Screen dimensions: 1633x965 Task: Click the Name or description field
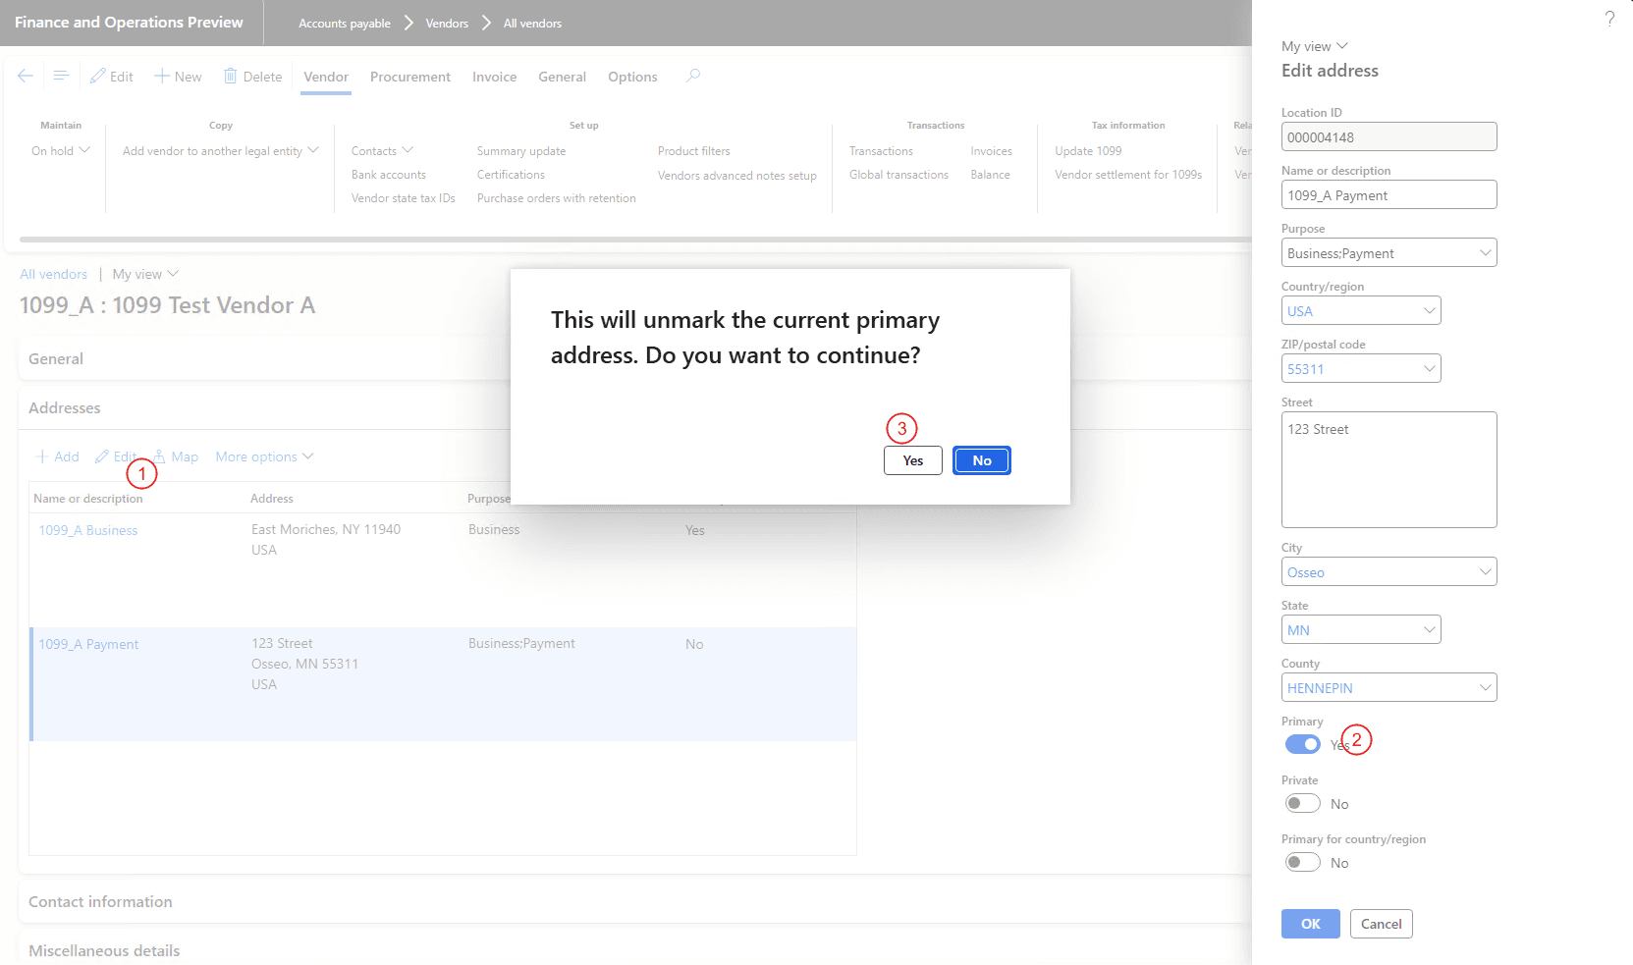click(1388, 194)
